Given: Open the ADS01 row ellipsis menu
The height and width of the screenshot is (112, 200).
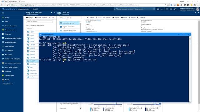Looking at the screenshot, I should pos(49,32).
